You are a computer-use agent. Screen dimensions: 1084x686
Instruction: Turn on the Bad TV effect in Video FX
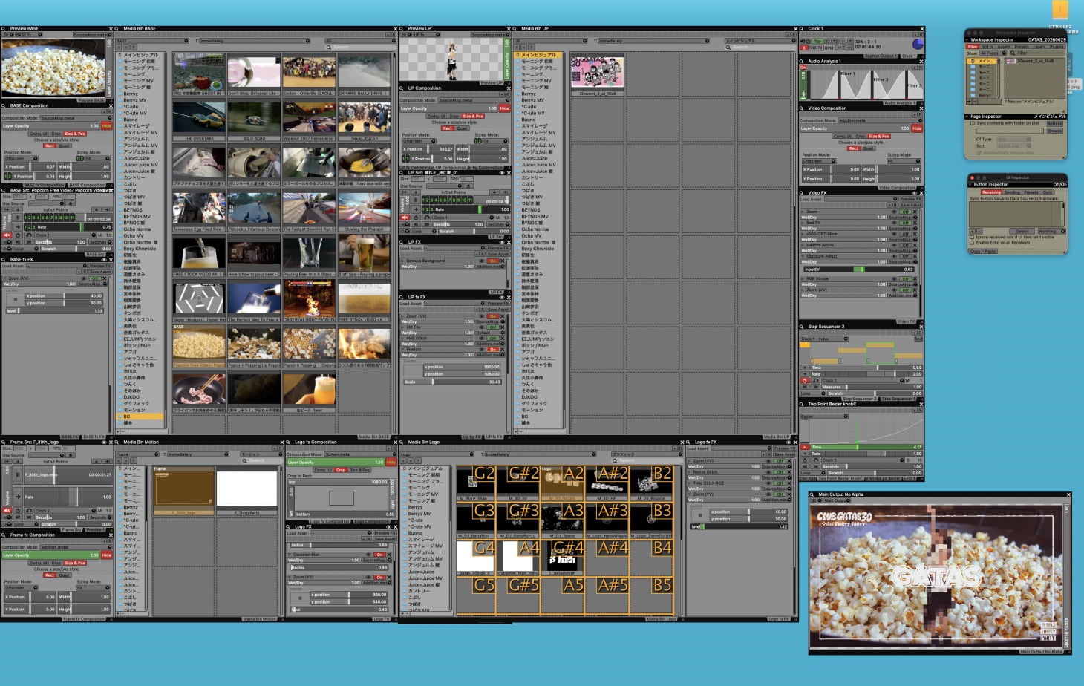click(906, 223)
